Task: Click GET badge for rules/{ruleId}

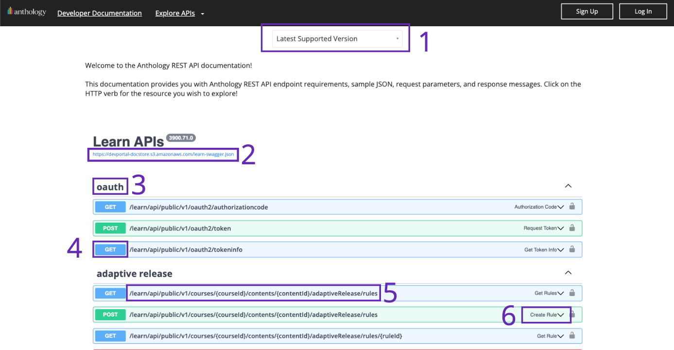Action: 110,336
